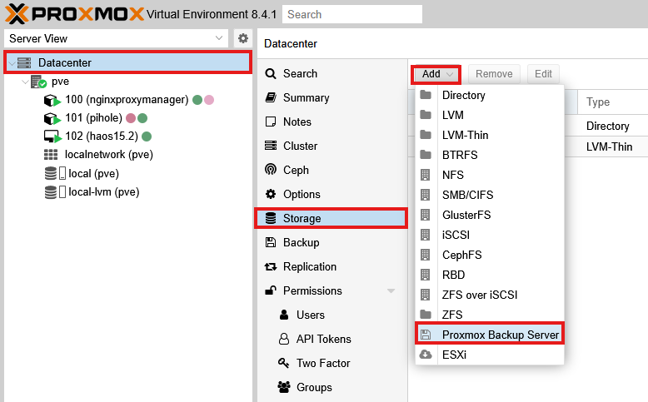This screenshot has width=648, height=402.
Task: Click the VM monitor icon for 102 haos15.2
Action: (x=52, y=136)
